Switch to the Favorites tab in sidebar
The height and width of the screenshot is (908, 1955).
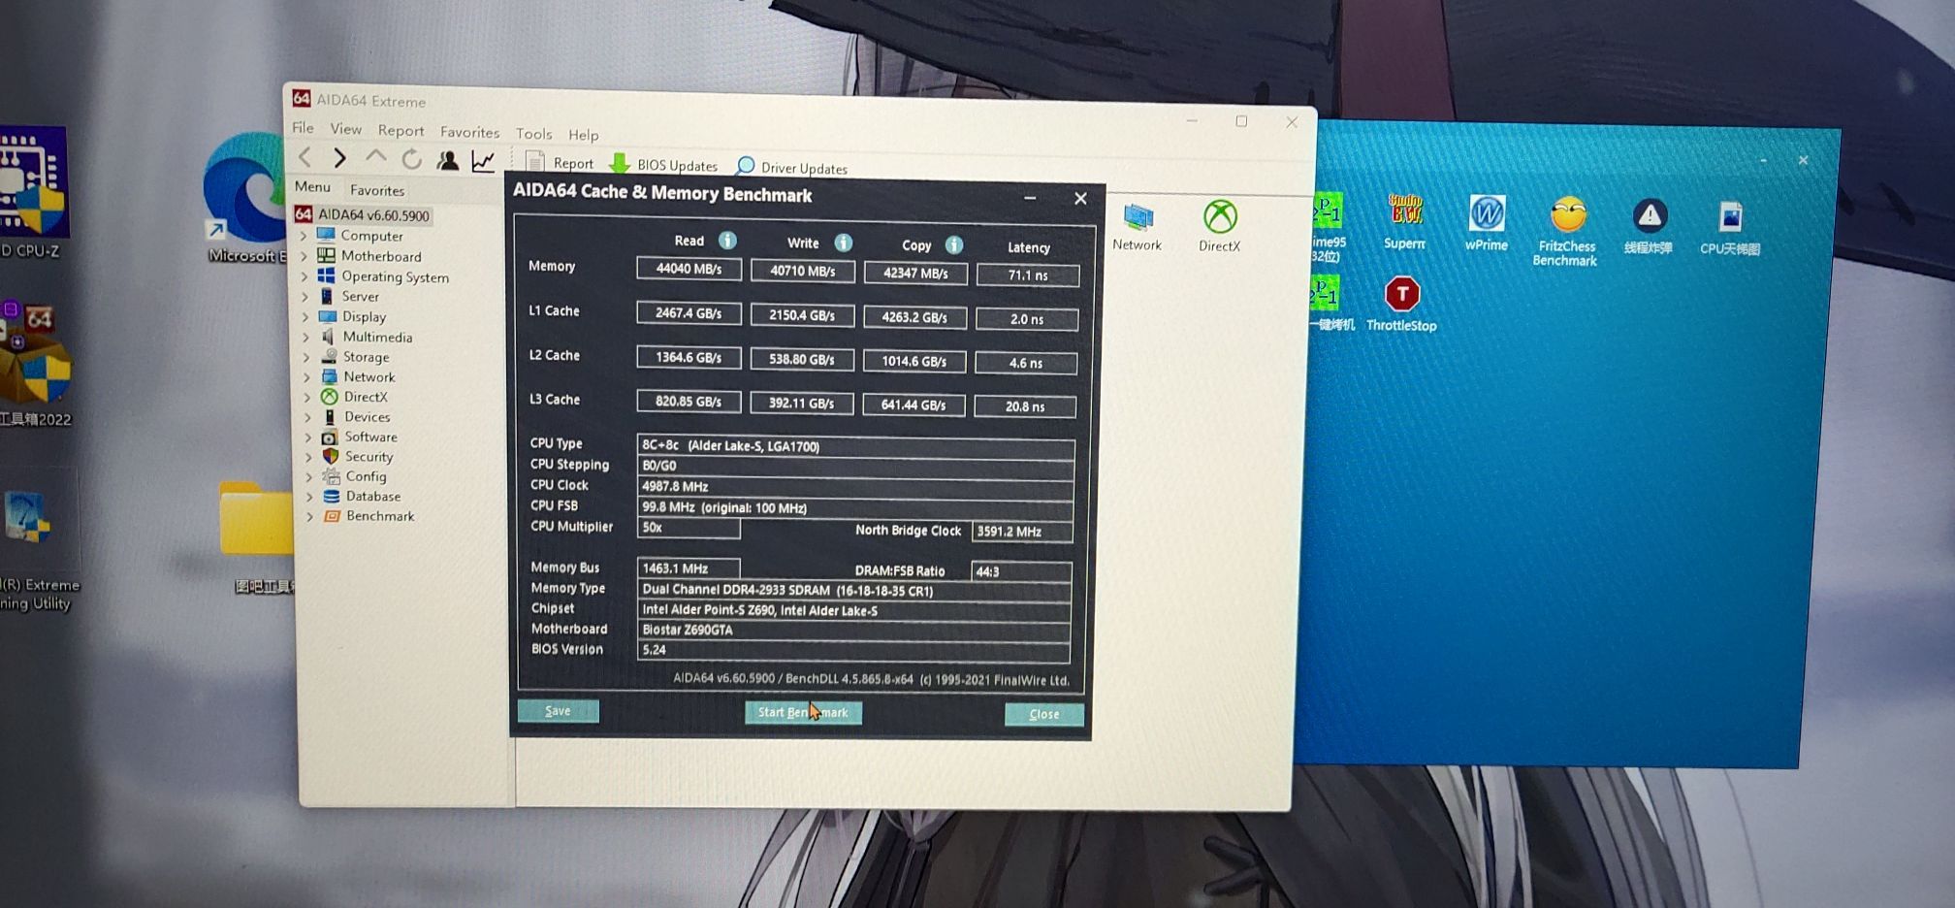377,190
